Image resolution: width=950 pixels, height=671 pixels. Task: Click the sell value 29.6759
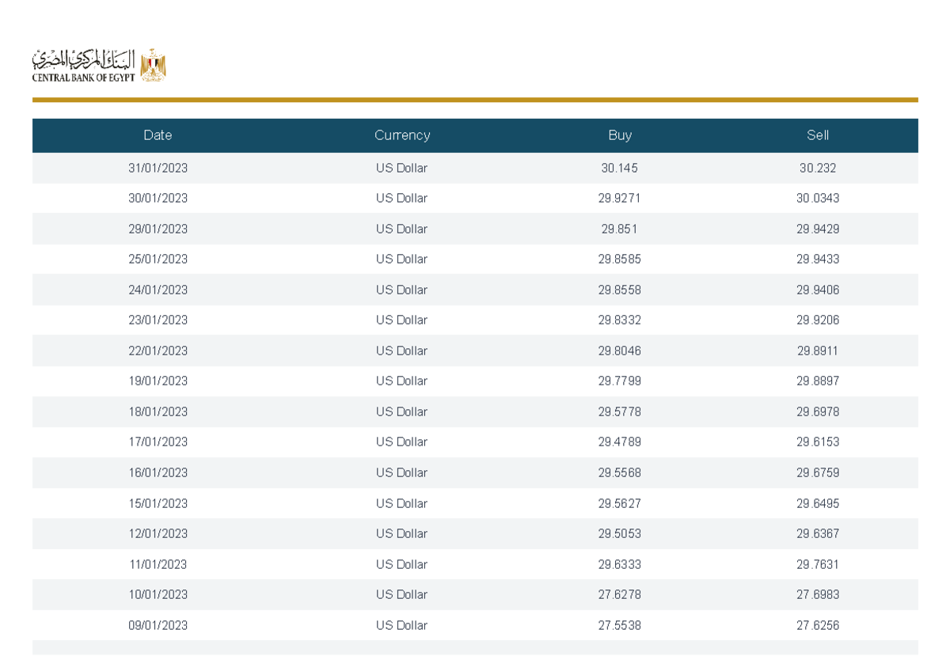pyautogui.click(x=818, y=473)
